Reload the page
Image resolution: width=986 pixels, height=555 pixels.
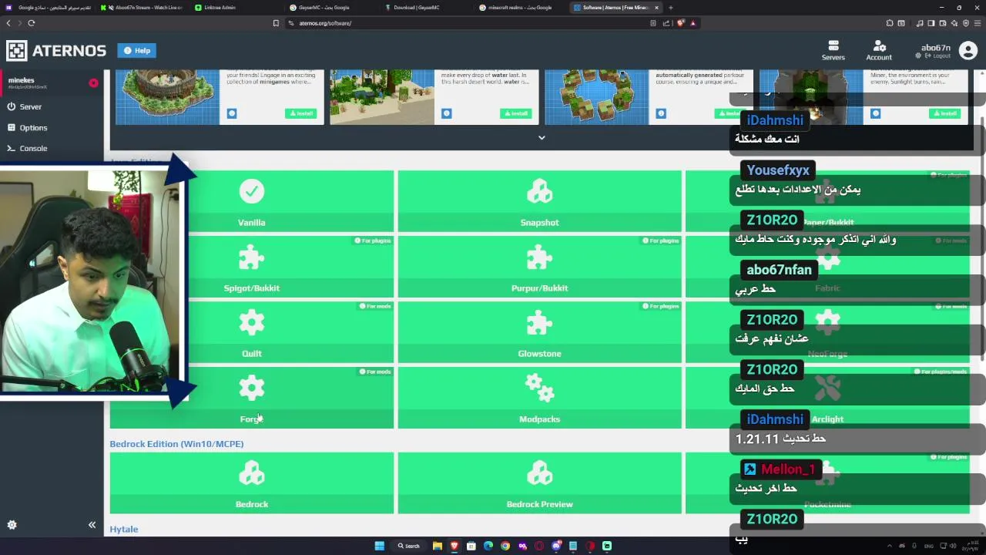[32, 23]
